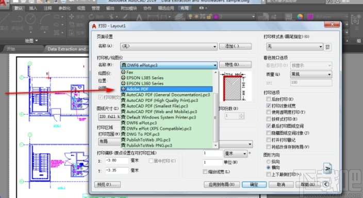Viewport: 363px width, 198px height.
Task: Enable 上下颠倒打印 checkbox
Action: (x=269, y=174)
